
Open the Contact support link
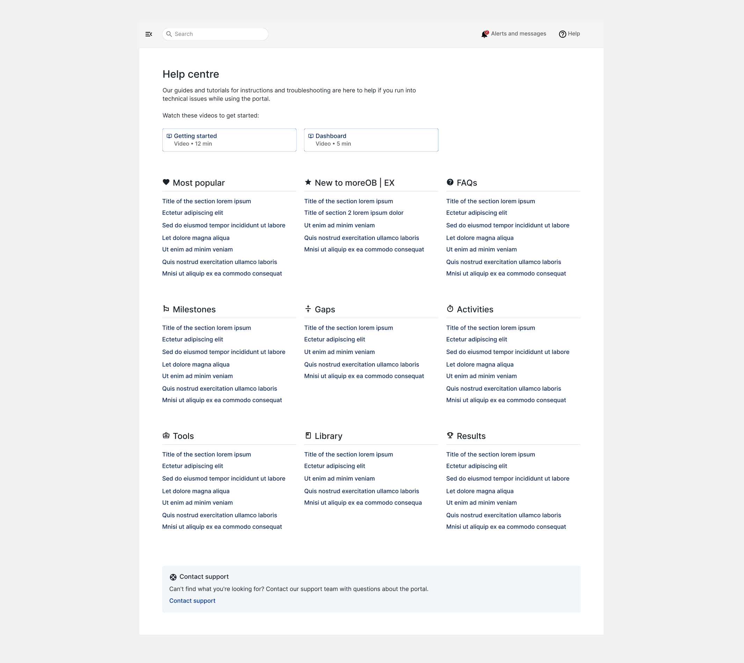point(192,601)
